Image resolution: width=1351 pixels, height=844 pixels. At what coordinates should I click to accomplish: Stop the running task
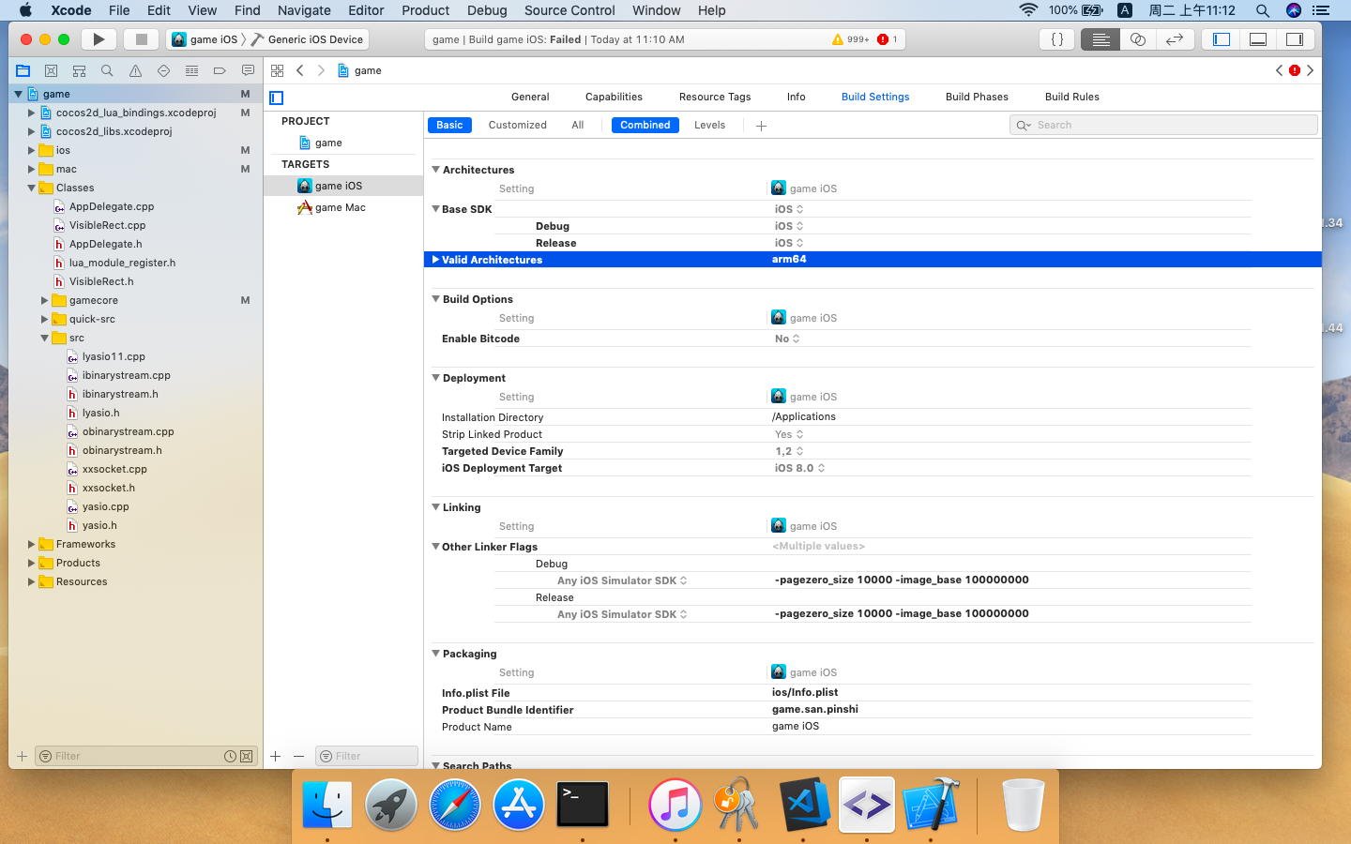[x=142, y=39]
